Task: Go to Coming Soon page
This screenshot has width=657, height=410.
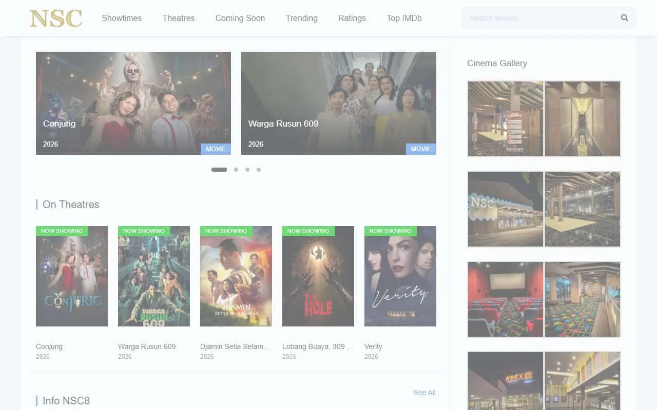Action: click(x=240, y=18)
